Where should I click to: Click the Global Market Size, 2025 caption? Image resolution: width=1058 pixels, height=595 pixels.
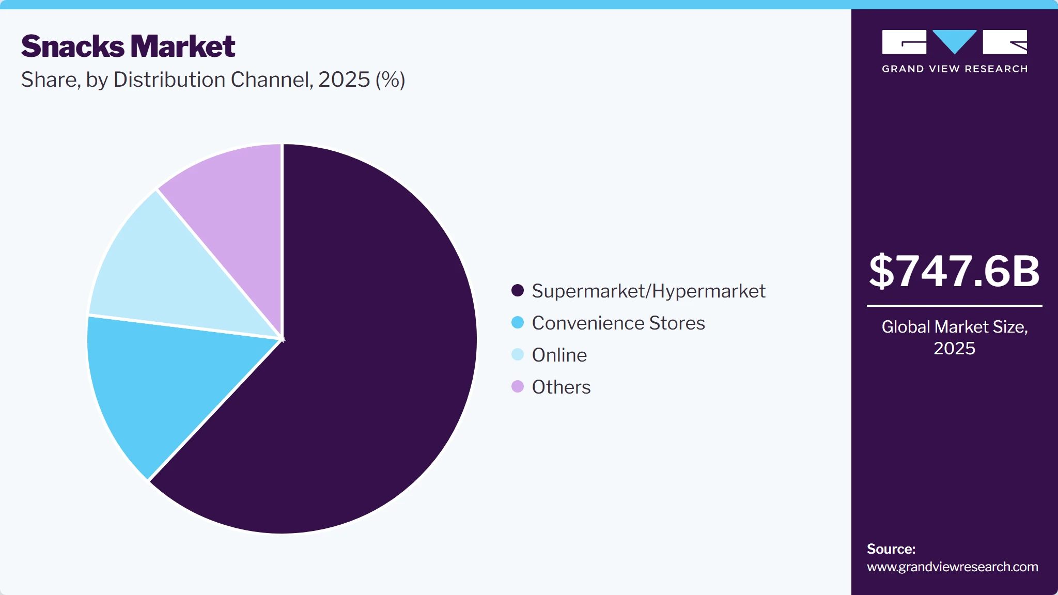tap(954, 337)
